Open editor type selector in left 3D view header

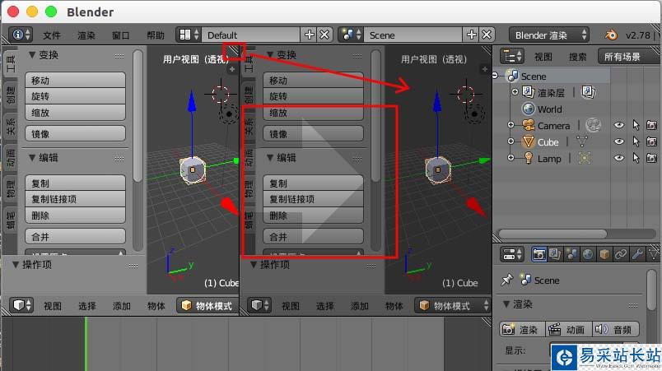click(x=21, y=305)
